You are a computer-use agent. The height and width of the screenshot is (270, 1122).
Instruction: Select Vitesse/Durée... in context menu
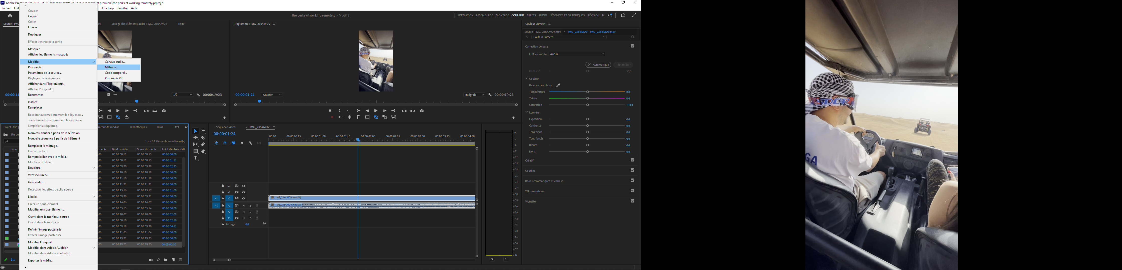[x=59, y=175]
